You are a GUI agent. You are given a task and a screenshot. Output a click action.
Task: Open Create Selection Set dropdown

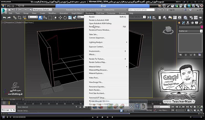(x=137, y=17)
